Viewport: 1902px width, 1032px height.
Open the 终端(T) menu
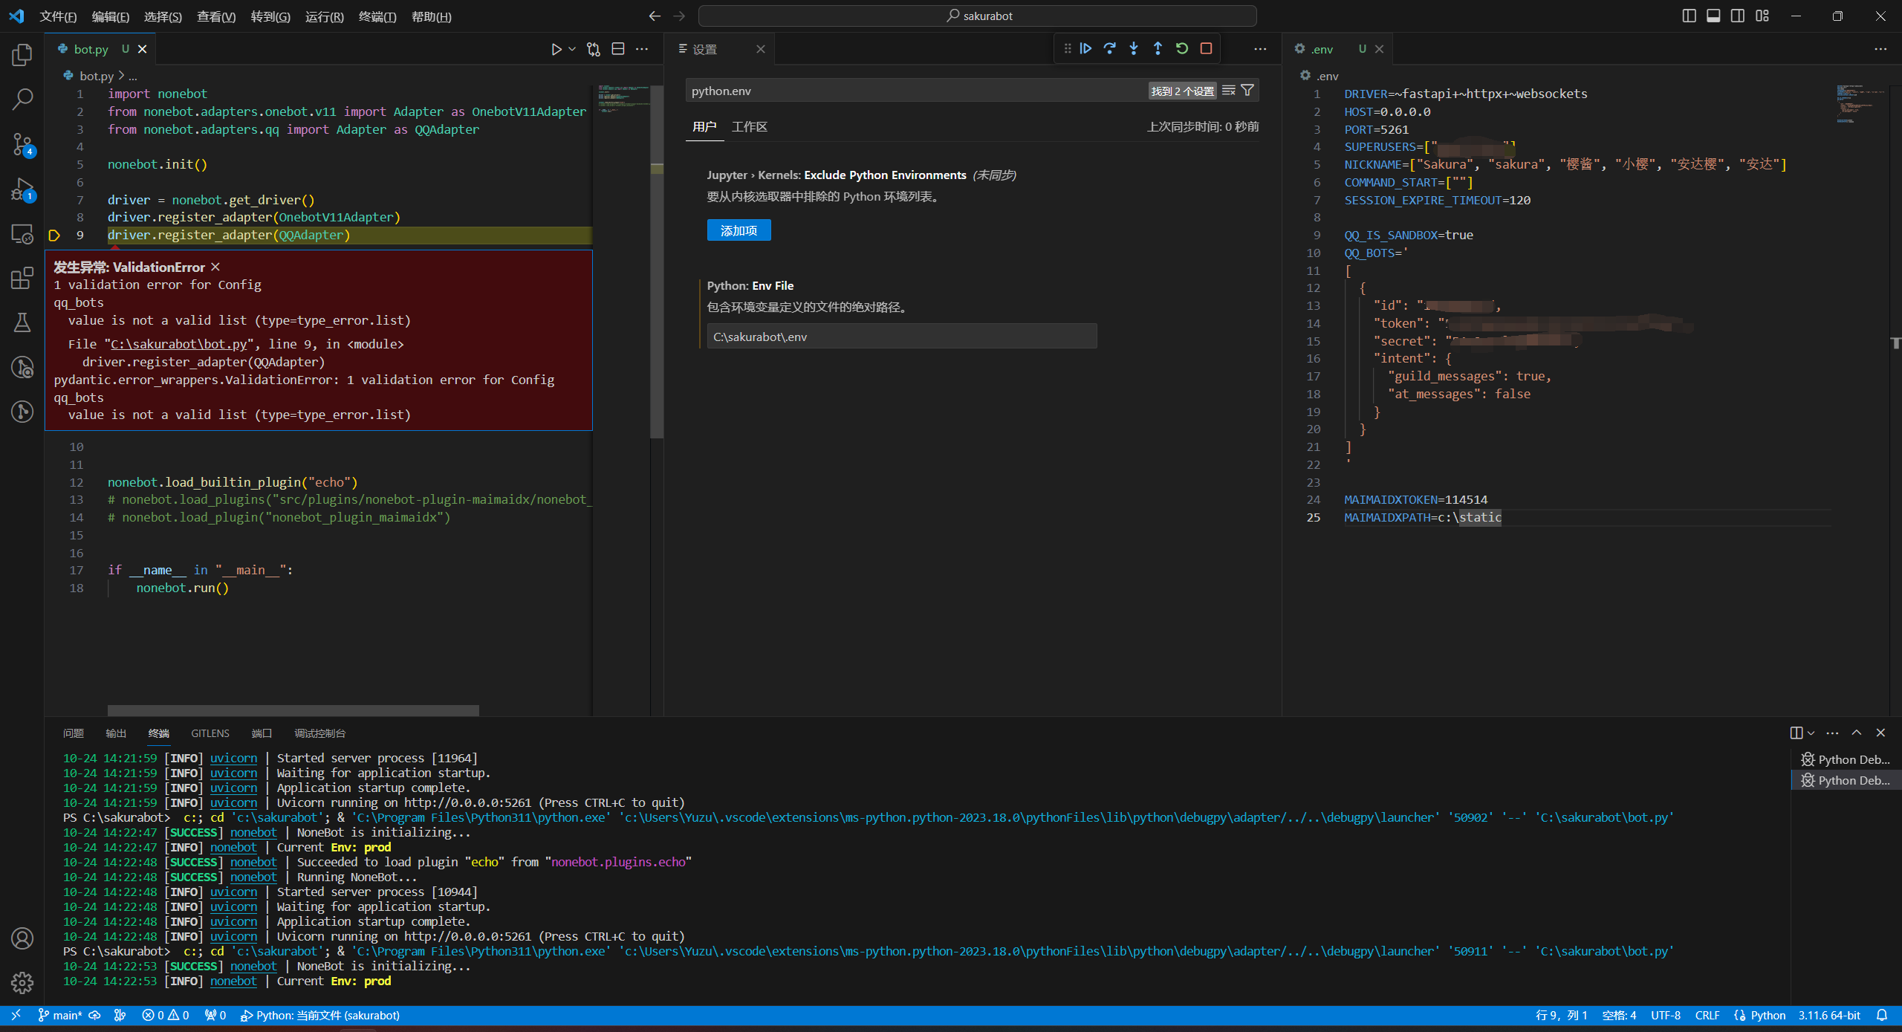pos(377,16)
